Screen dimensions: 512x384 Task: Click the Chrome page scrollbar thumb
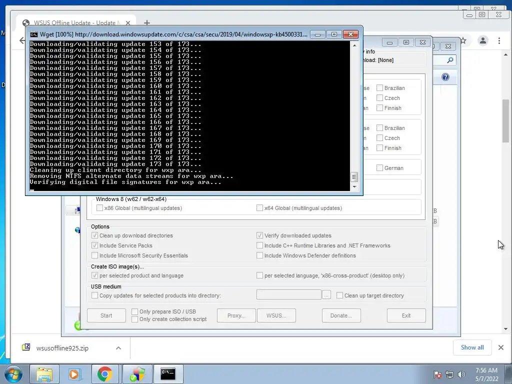click(505, 121)
